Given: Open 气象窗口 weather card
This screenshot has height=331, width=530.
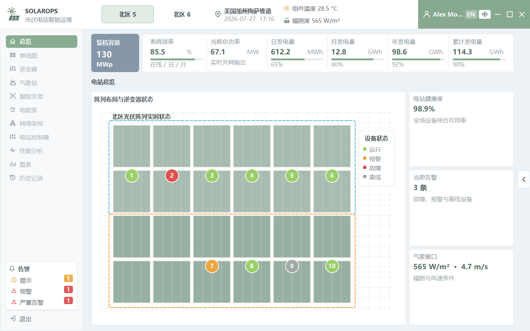Looking at the screenshot, I should click(461, 287).
